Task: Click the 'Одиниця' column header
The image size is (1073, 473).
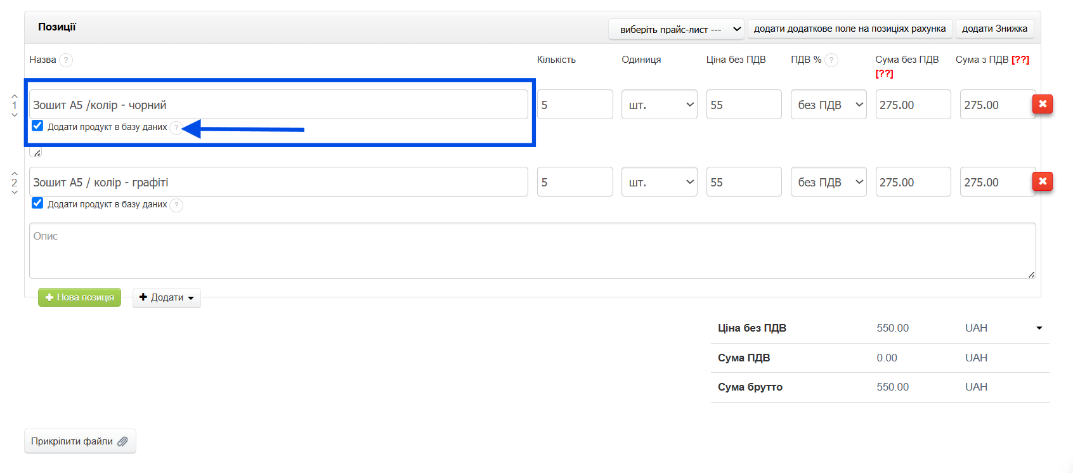Action: [x=641, y=60]
